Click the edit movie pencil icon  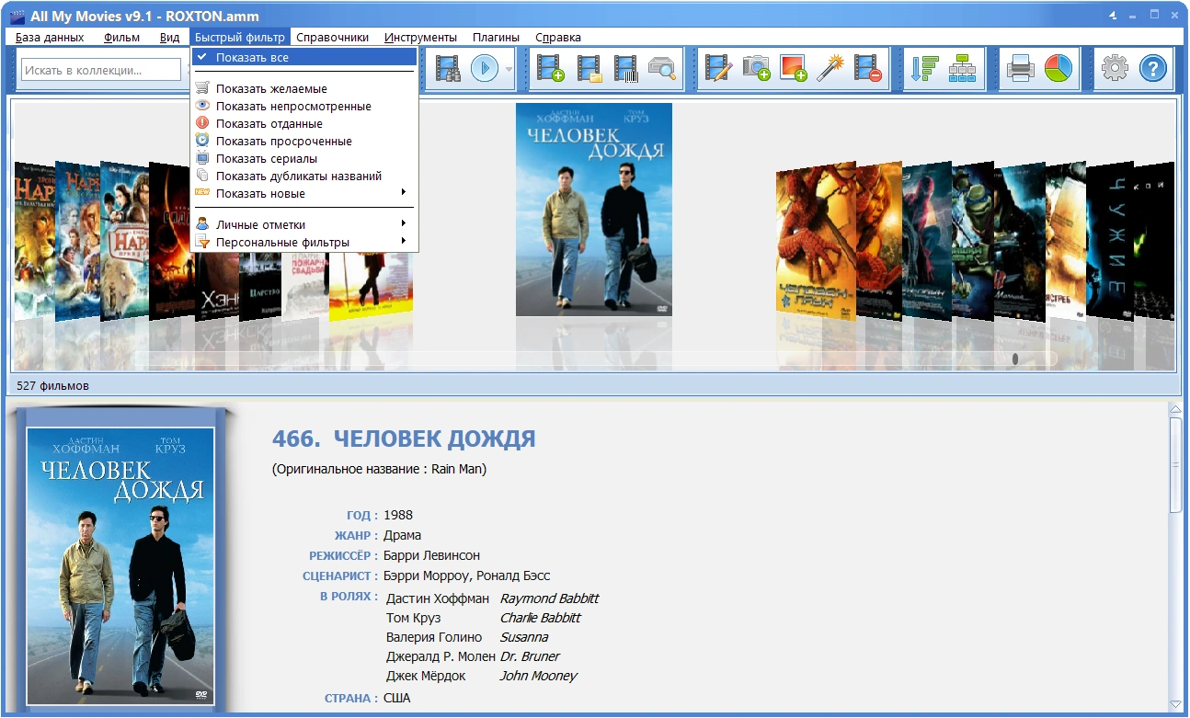pyautogui.click(x=718, y=69)
